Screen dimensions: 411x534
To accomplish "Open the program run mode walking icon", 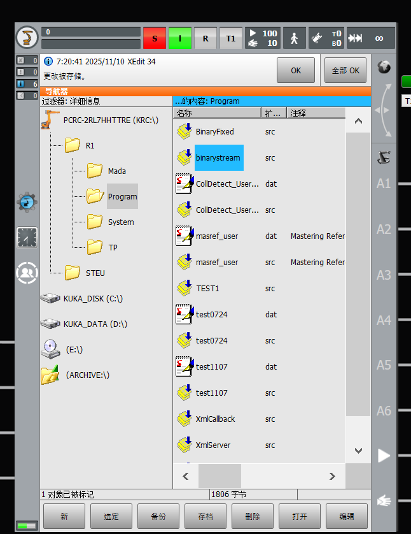I will [295, 38].
